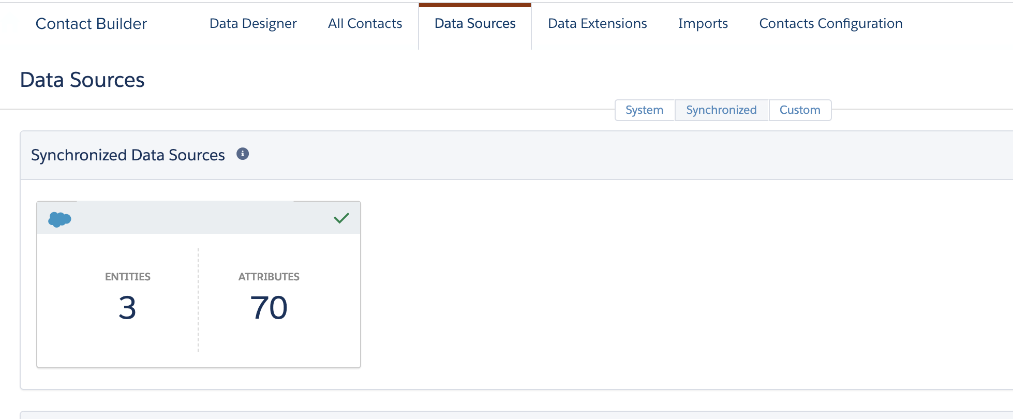Image resolution: width=1013 pixels, height=419 pixels.
Task: Click the Synchronized Data Sources panel heading
Action: (x=128, y=155)
